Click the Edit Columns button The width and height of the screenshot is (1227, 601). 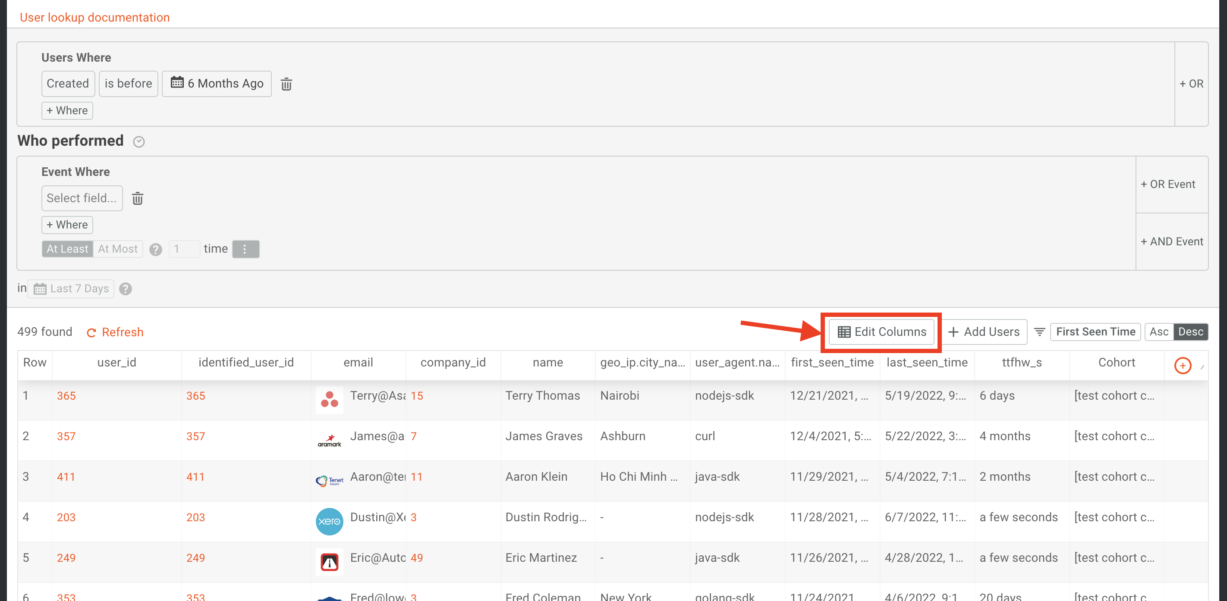(x=881, y=332)
